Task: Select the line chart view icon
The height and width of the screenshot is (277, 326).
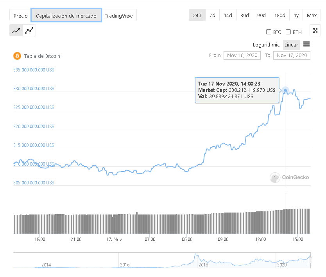Action: (x=16, y=30)
